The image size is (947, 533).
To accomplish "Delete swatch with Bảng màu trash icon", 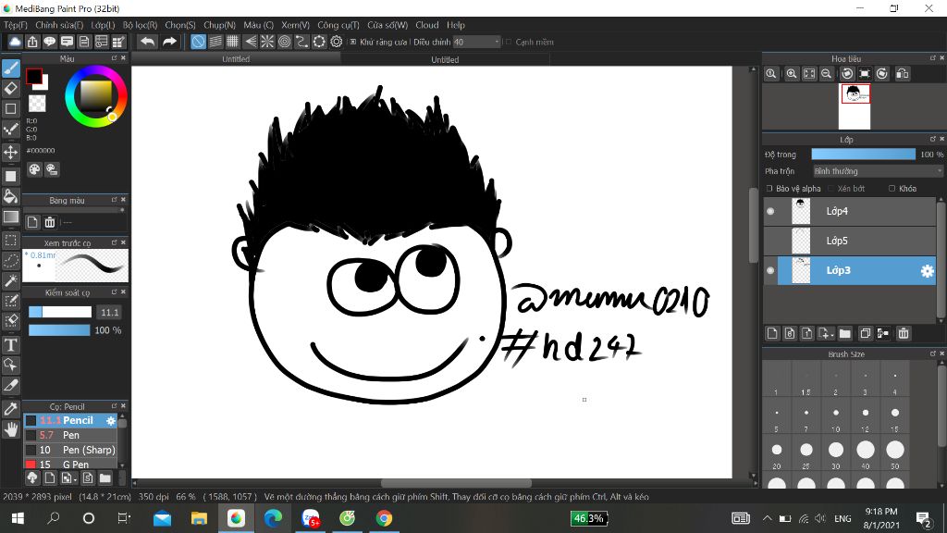I will (50, 222).
